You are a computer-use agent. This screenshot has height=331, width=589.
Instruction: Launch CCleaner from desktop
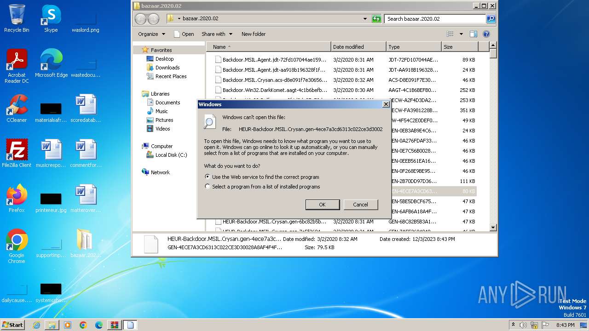pos(17,108)
